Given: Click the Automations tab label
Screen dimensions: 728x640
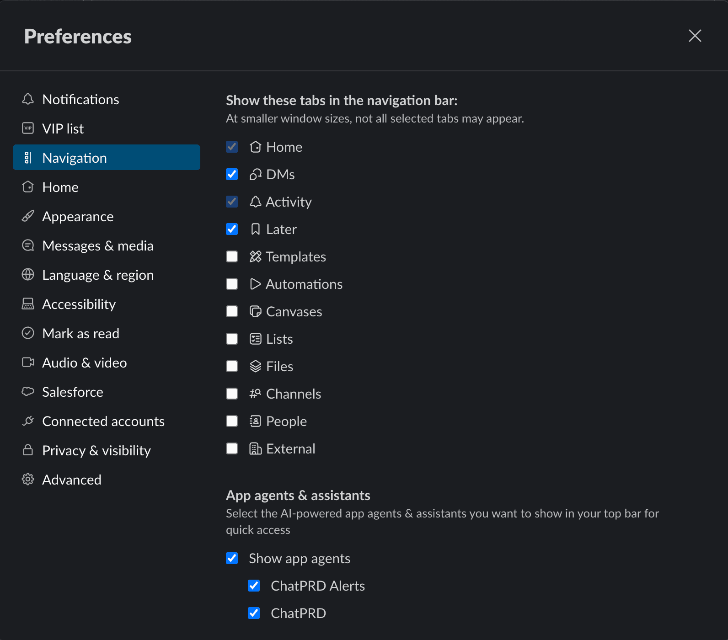Looking at the screenshot, I should pyautogui.click(x=304, y=284).
